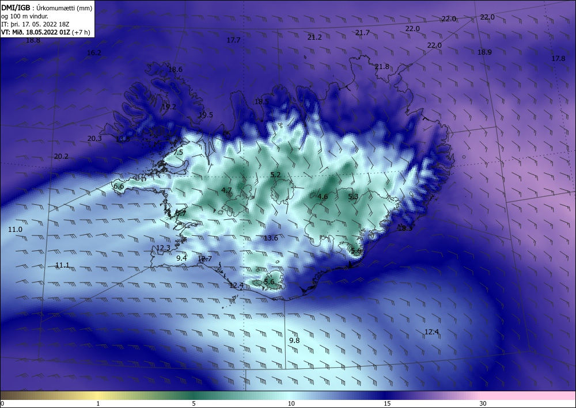Image resolution: width=576 pixels, height=408 pixels.
Task: Click the 20.3 value label
Action: click(x=94, y=138)
